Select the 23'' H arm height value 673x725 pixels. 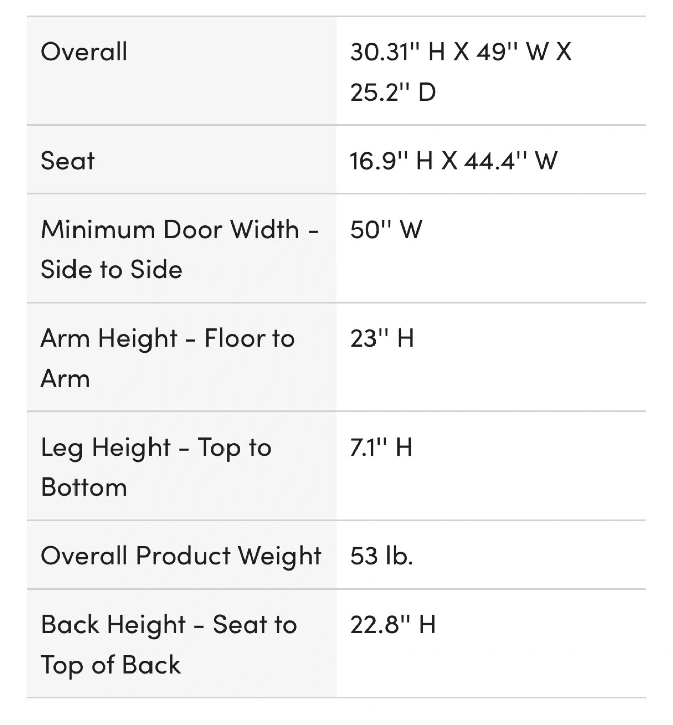[x=382, y=338]
